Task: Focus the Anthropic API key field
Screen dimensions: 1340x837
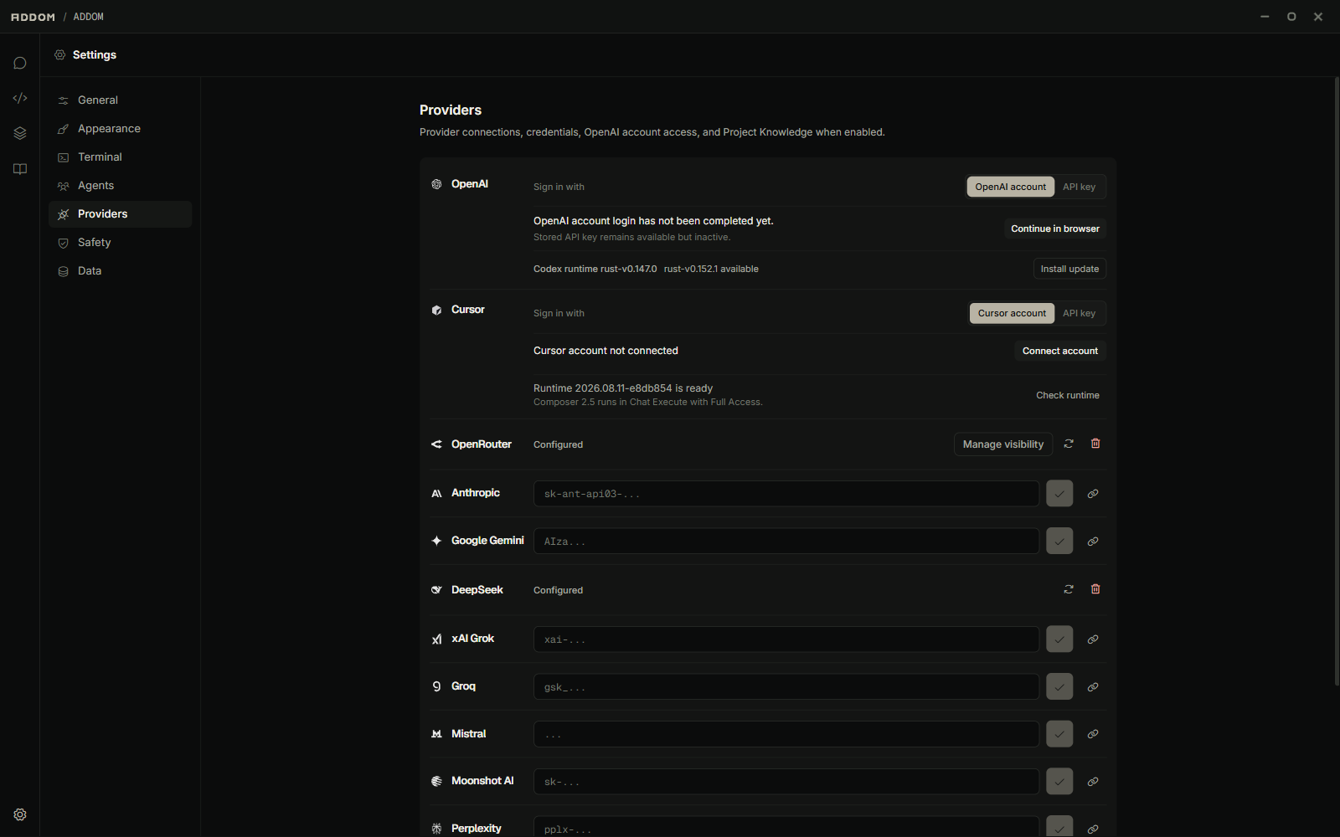Action: point(786,494)
